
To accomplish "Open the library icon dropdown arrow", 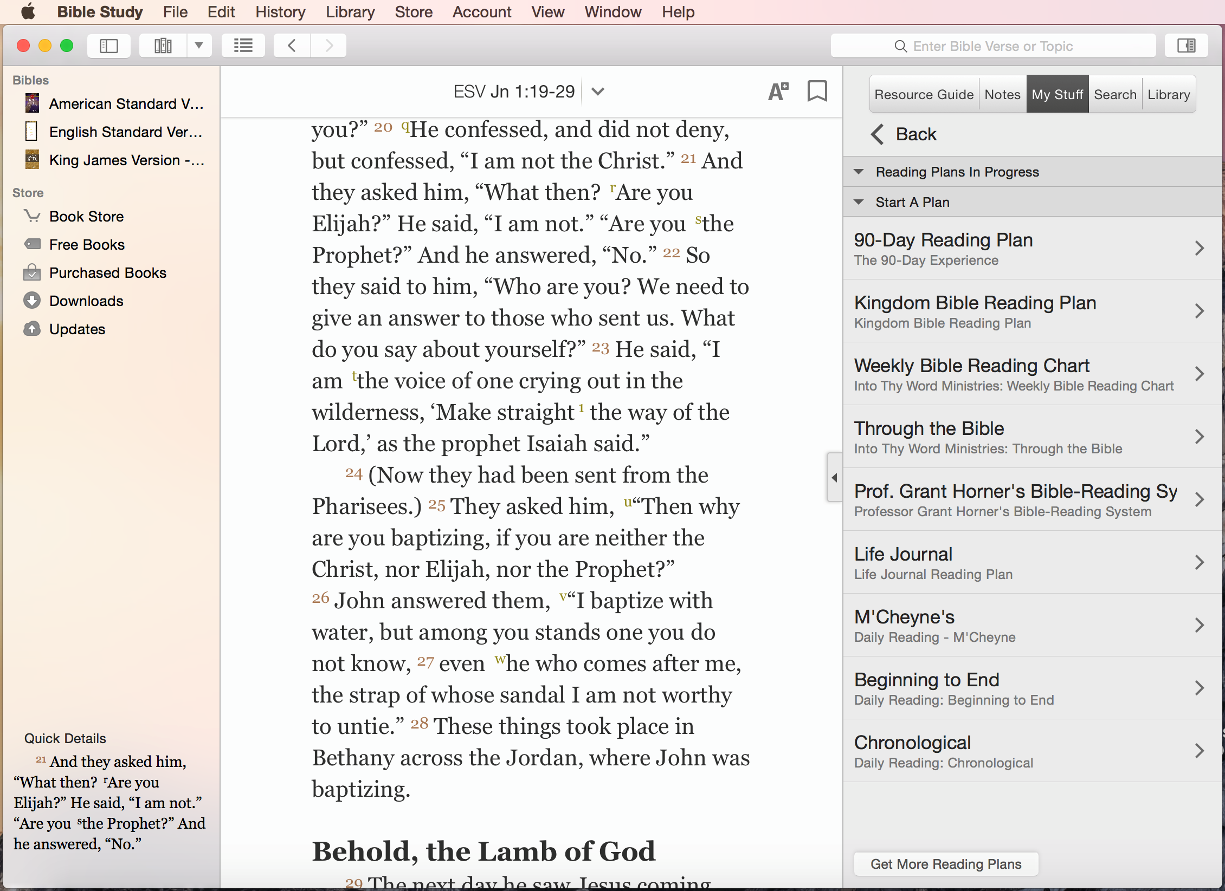I will point(199,46).
